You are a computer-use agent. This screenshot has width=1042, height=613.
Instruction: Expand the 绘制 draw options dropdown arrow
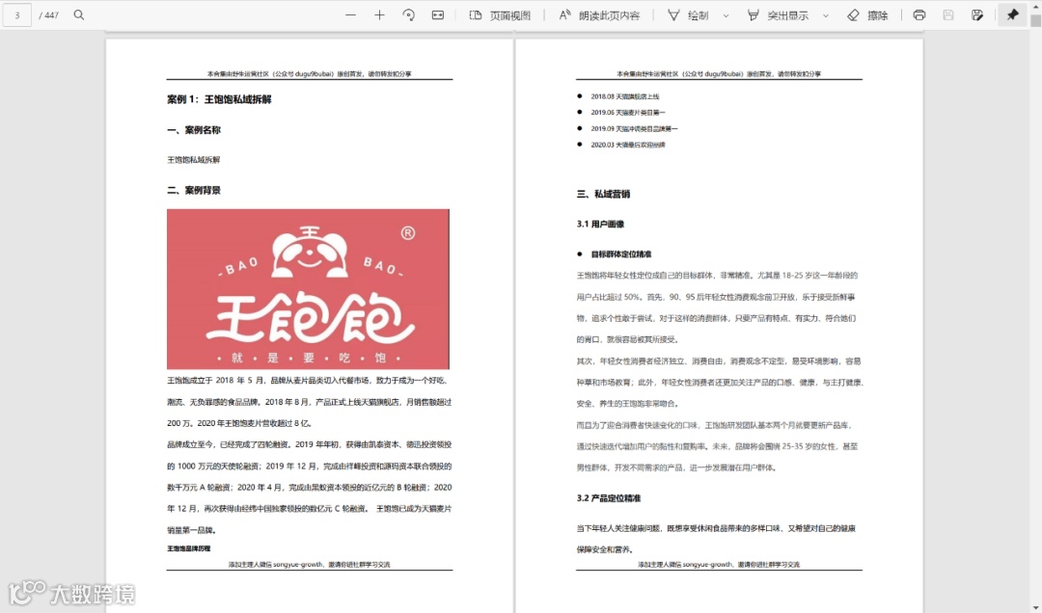point(726,15)
